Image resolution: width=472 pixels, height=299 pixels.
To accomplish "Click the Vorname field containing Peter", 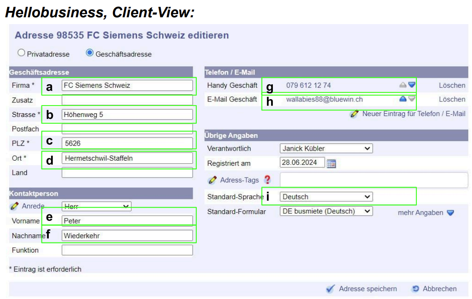I will pos(127,221).
